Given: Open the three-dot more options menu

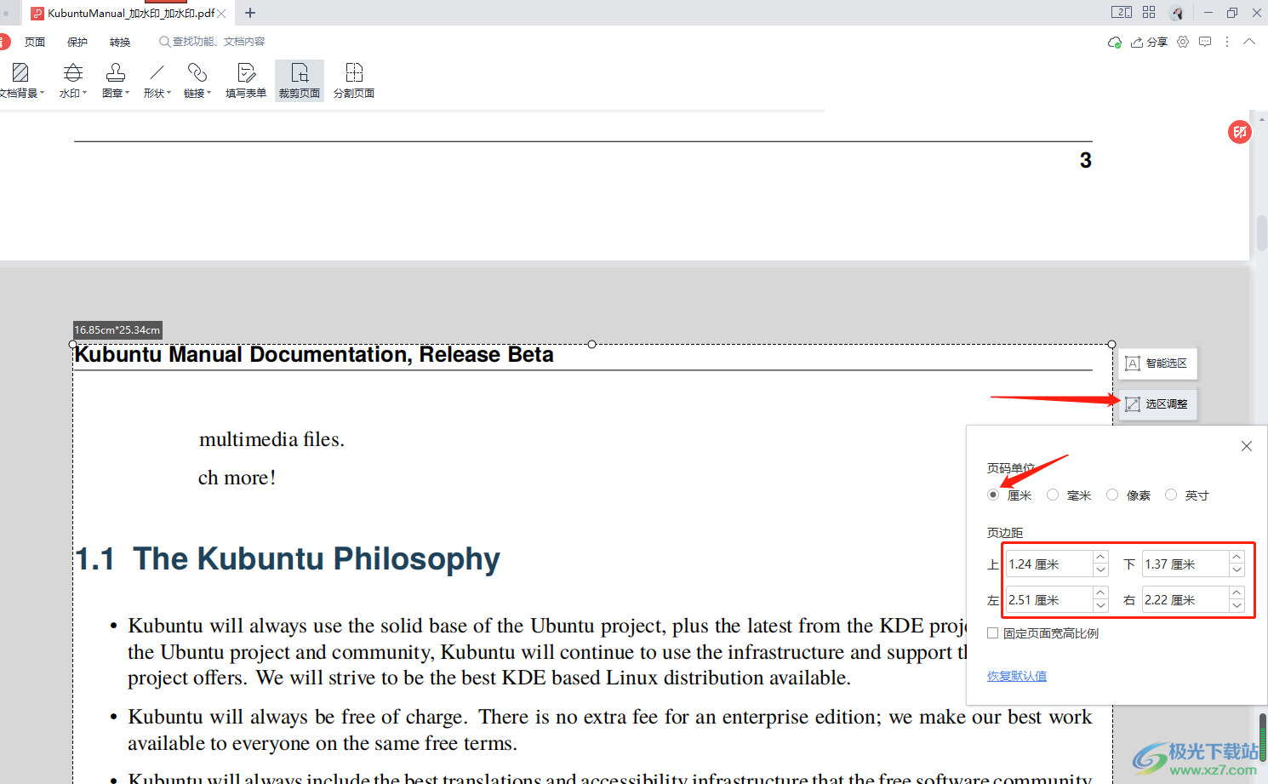Looking at the screenshot, I should [x=1227, y=42].
